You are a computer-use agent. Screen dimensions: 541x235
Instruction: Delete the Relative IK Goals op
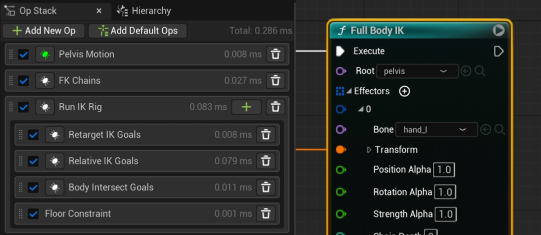tap(265, 161)
